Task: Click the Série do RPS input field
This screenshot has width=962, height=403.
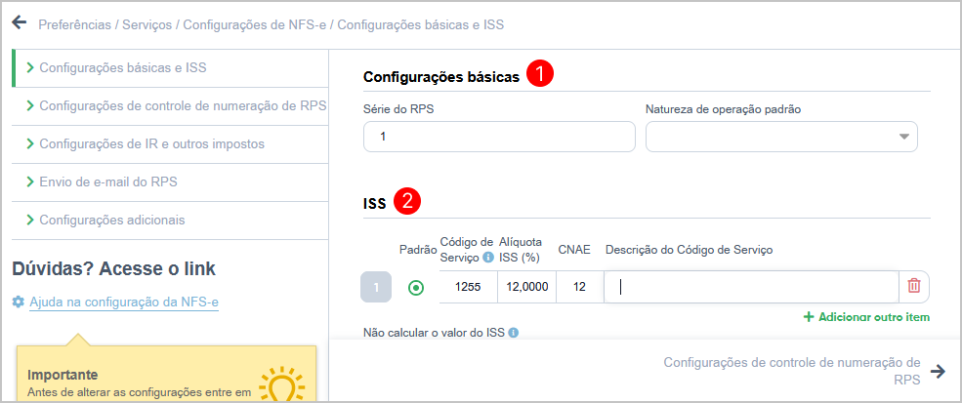Action: (499, 137)
